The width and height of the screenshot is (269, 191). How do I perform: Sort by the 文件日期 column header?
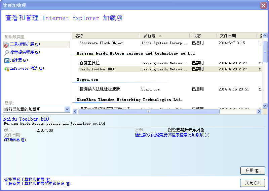click(236, 36)
